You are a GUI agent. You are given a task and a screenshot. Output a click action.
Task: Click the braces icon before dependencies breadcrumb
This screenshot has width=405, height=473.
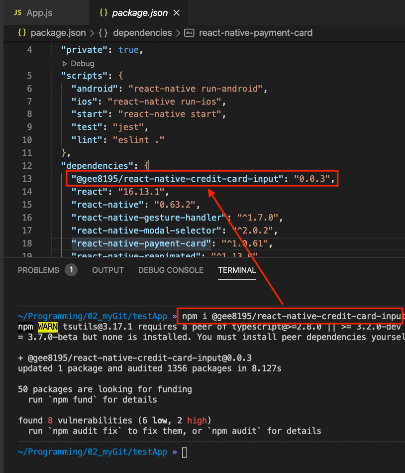(103, 32)
